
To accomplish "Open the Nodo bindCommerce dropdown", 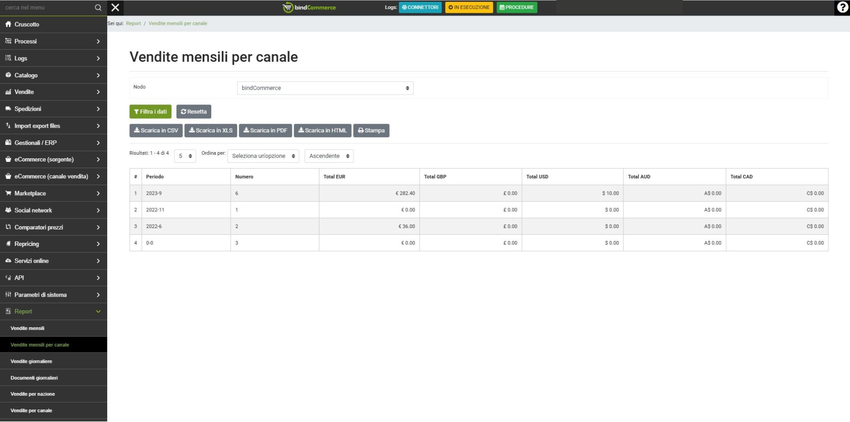I will point(325,88).
